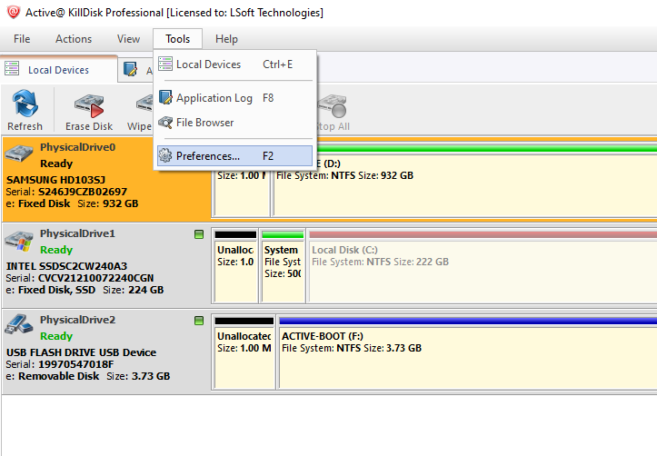657x456 pixels.
Task: Click the PhysicalDrive1 Windows disk icon
Action: [20, 241]
